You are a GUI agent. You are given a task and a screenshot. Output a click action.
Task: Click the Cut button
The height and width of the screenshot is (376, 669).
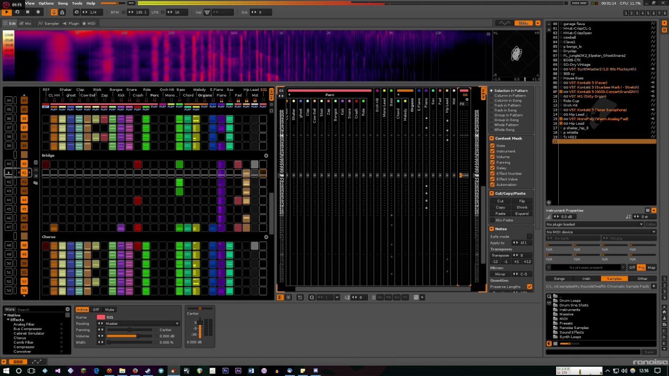(500, 201)
